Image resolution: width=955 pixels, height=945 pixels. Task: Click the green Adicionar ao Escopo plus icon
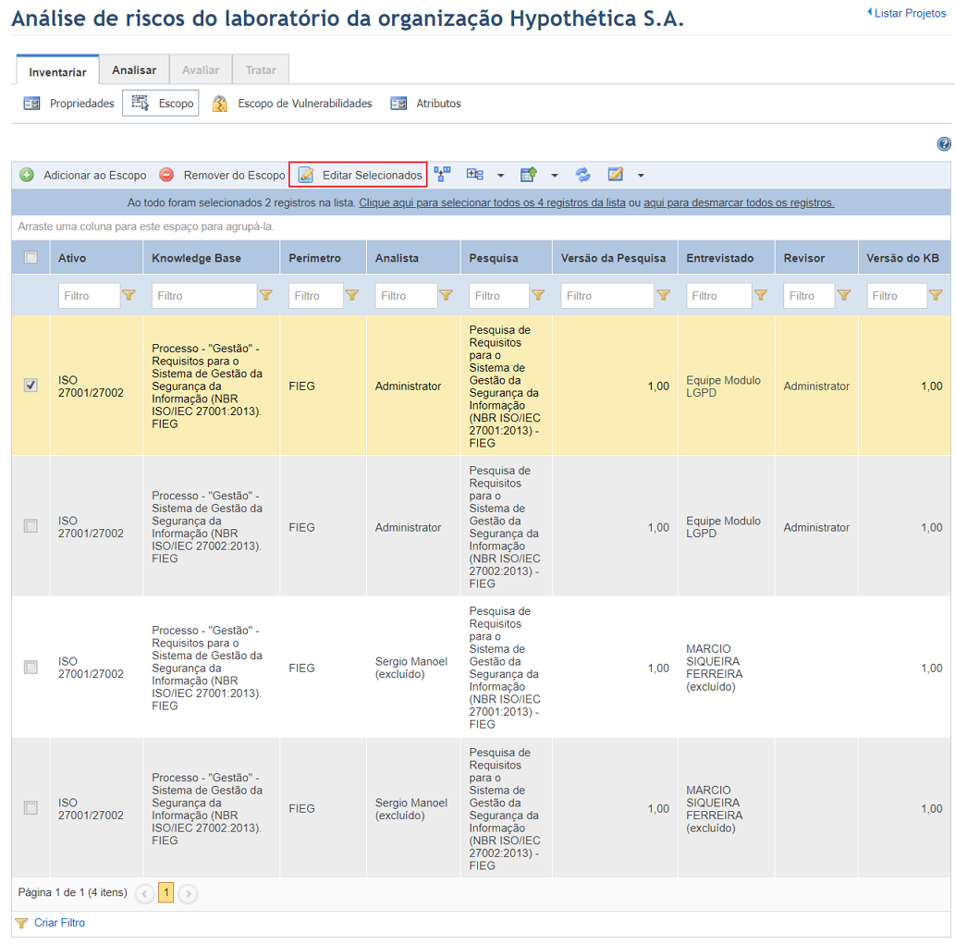(27, 176)
